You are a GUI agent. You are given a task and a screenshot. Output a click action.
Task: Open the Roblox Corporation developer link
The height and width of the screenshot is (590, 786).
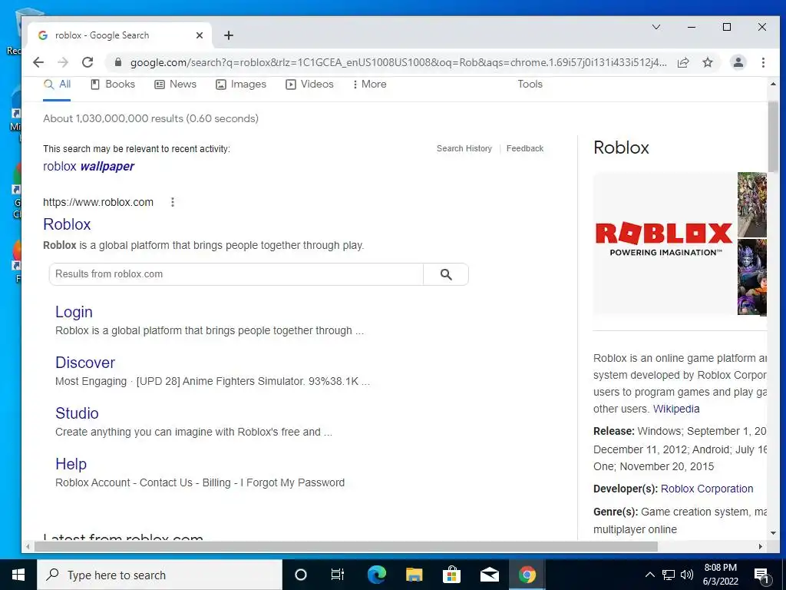pos(707,489)
